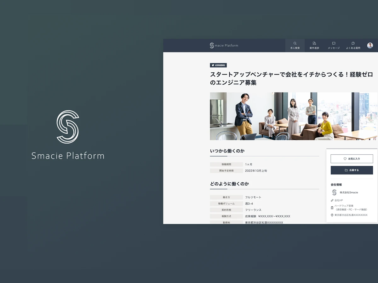Click the building icon beside ハードウェア営業
This screenshot has height=283, width=378.
pyautogui.click(x=332, y=208)
